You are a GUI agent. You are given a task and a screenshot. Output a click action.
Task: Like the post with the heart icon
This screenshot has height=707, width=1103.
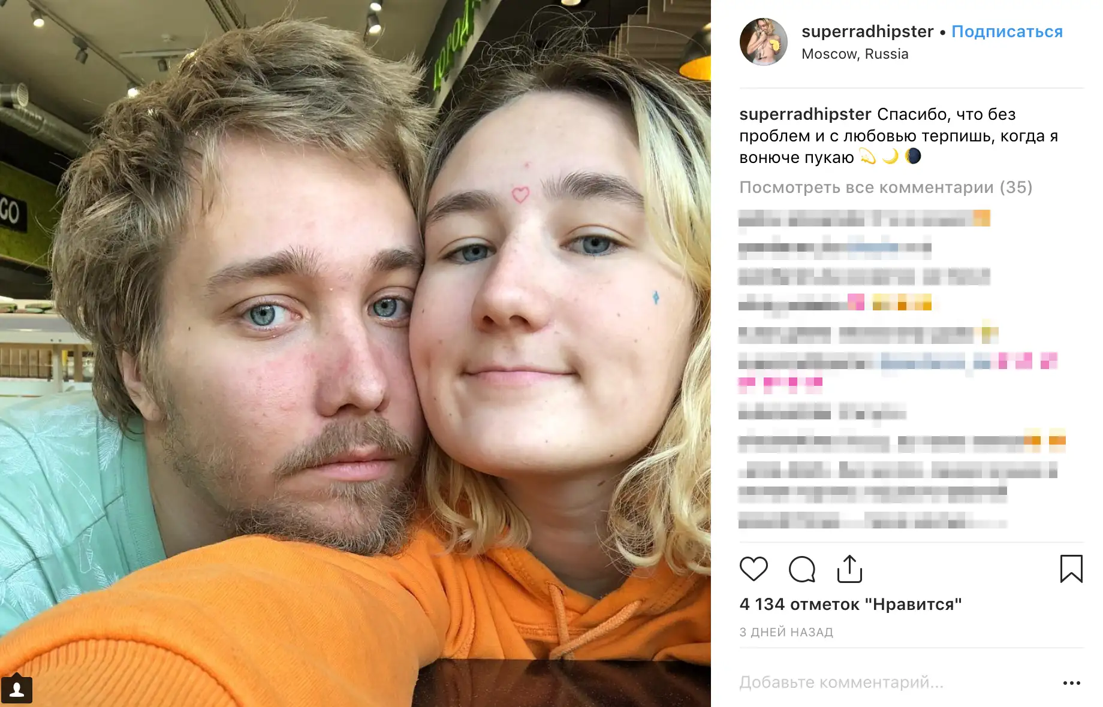click(754, 569)
